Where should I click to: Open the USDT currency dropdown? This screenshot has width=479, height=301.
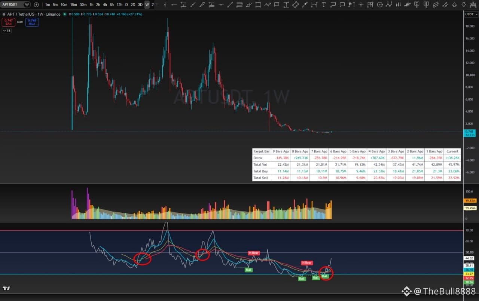click(x=470, y=14)
